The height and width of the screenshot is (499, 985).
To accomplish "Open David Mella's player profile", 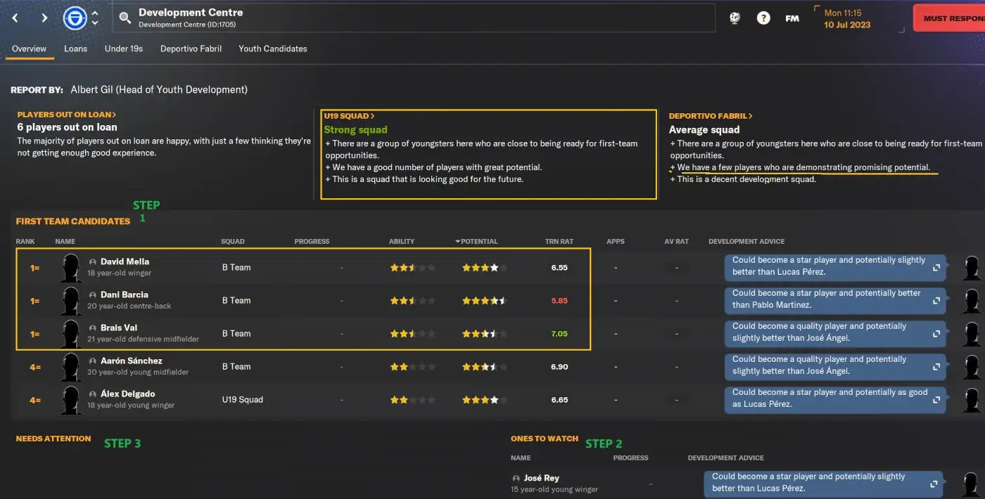I will [x=125, y=261].
